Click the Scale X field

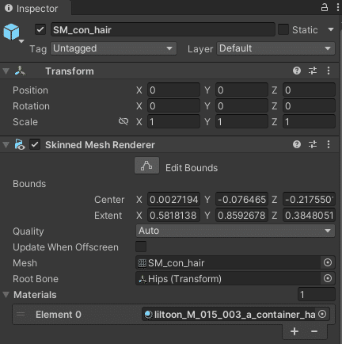pyautogui.click(x=173, y=122)
